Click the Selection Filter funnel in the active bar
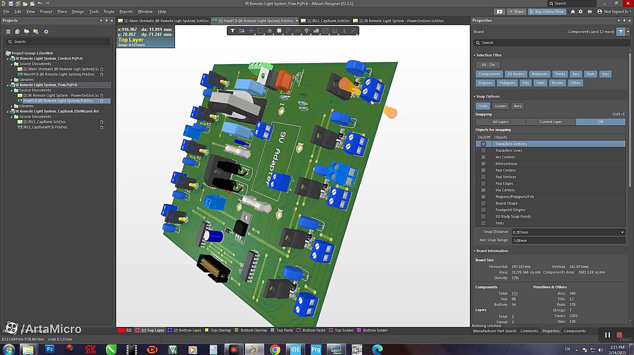The height and width of the screenshot is (355, 634). 232,31
